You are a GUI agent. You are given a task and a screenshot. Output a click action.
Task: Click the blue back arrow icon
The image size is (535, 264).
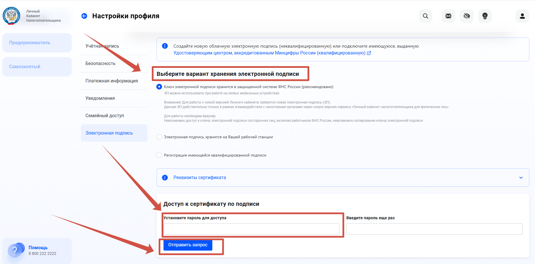point(84,16)
